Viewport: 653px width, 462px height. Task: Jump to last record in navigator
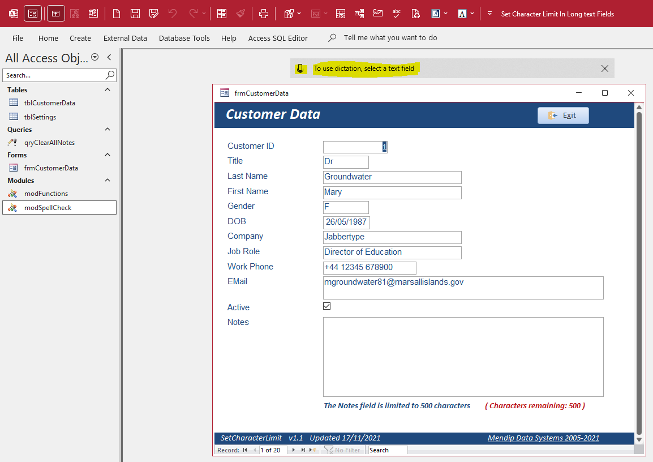coord(303,450)
